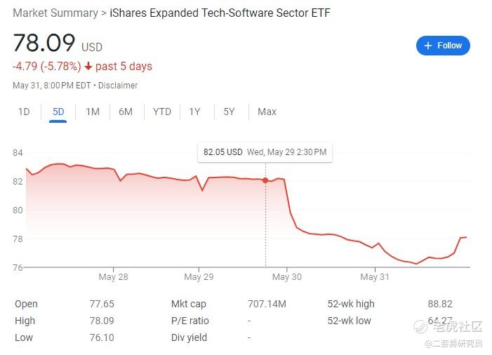Click the May 30 date axis label
This screenshot has width=492, height=355.
286,277
